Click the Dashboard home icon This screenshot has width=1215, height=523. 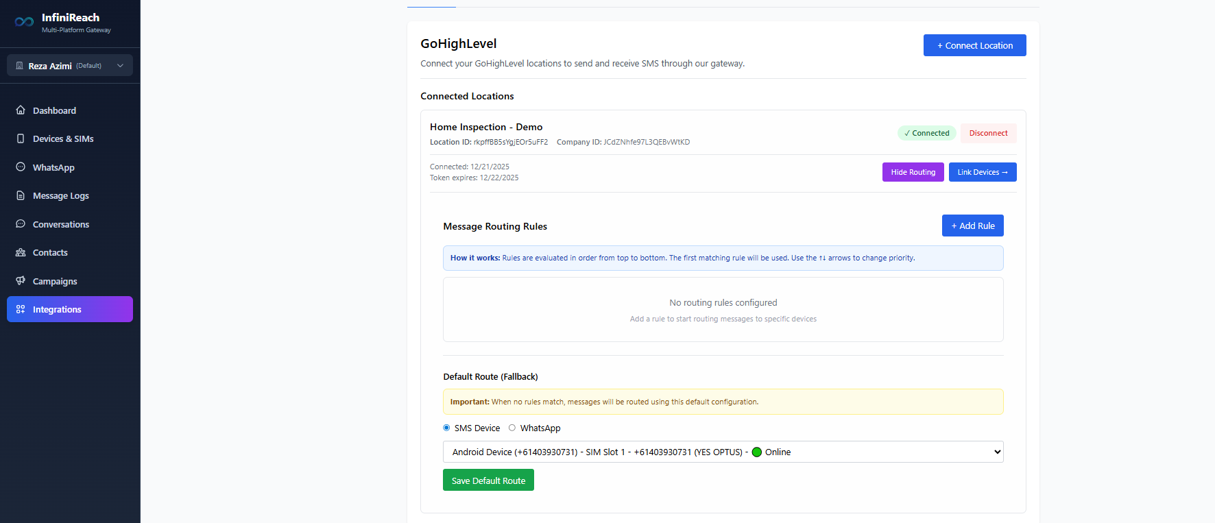pos(21,110)
